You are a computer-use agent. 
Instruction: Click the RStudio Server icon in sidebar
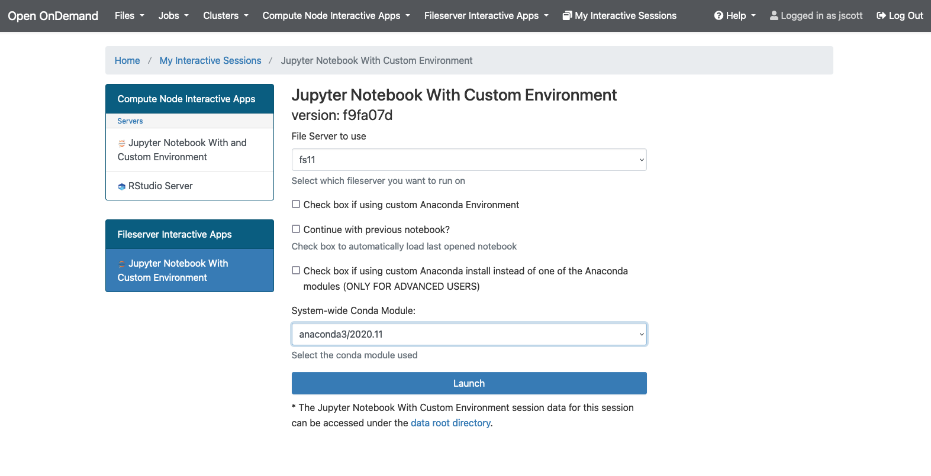(x=121, y=186)
